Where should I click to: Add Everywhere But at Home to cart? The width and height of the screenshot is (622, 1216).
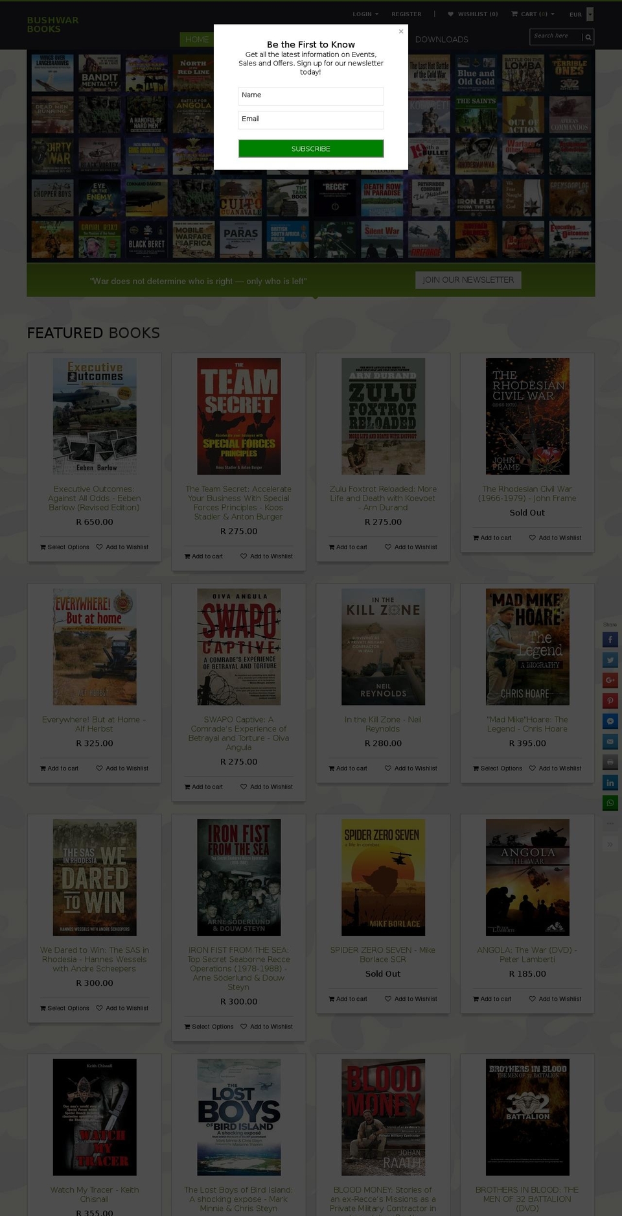(x=59, y=769)
